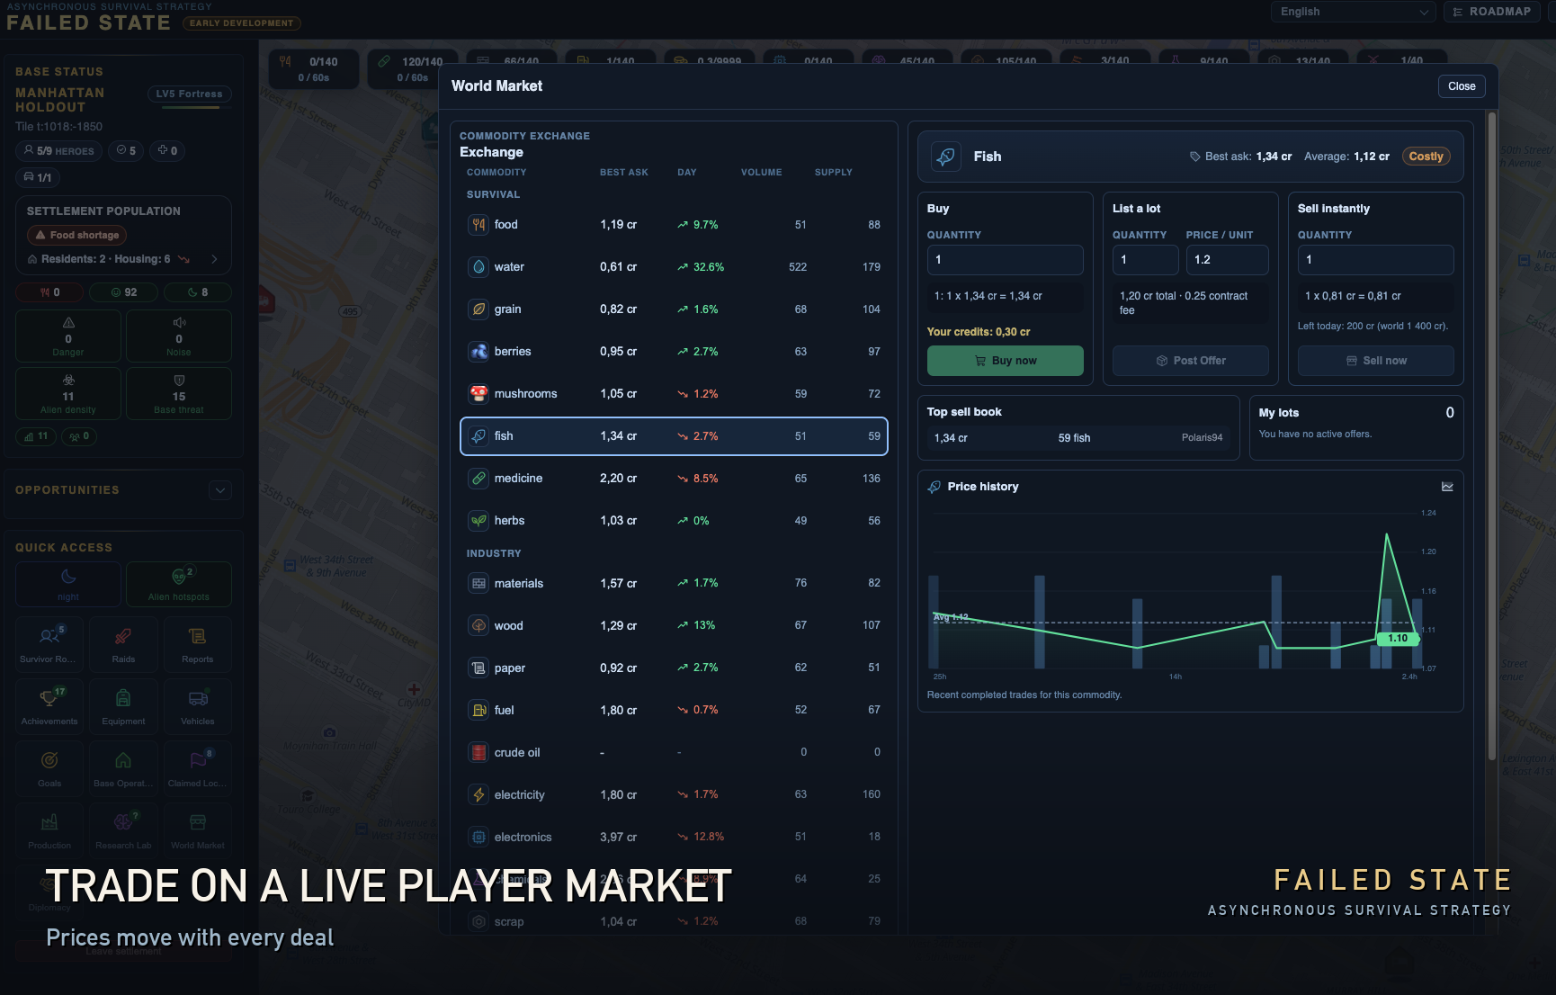Click the paper commodity icon
Screen dimensions: 1556x995
tap(478, 668)
